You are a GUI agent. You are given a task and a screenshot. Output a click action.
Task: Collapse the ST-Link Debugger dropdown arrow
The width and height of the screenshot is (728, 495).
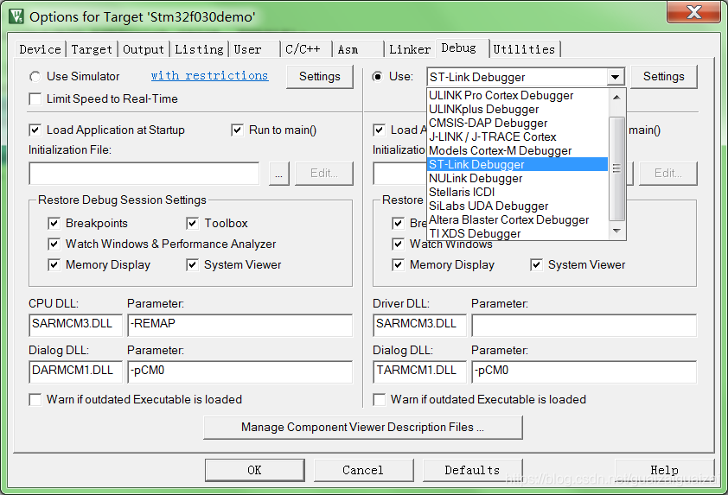(616, 77)
